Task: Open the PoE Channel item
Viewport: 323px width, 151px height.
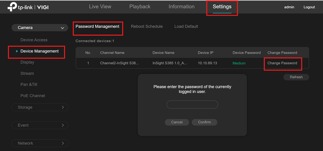Action: 33,95
